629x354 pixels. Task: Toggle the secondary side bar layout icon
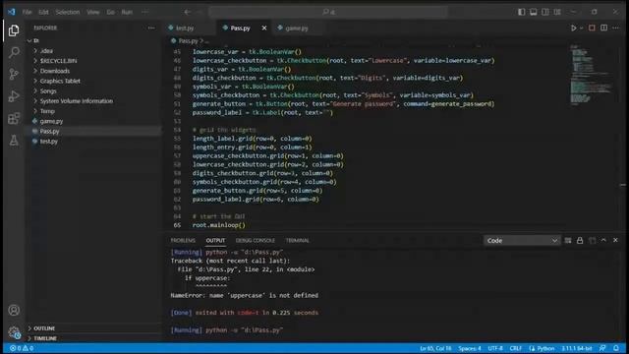[545, 12]
